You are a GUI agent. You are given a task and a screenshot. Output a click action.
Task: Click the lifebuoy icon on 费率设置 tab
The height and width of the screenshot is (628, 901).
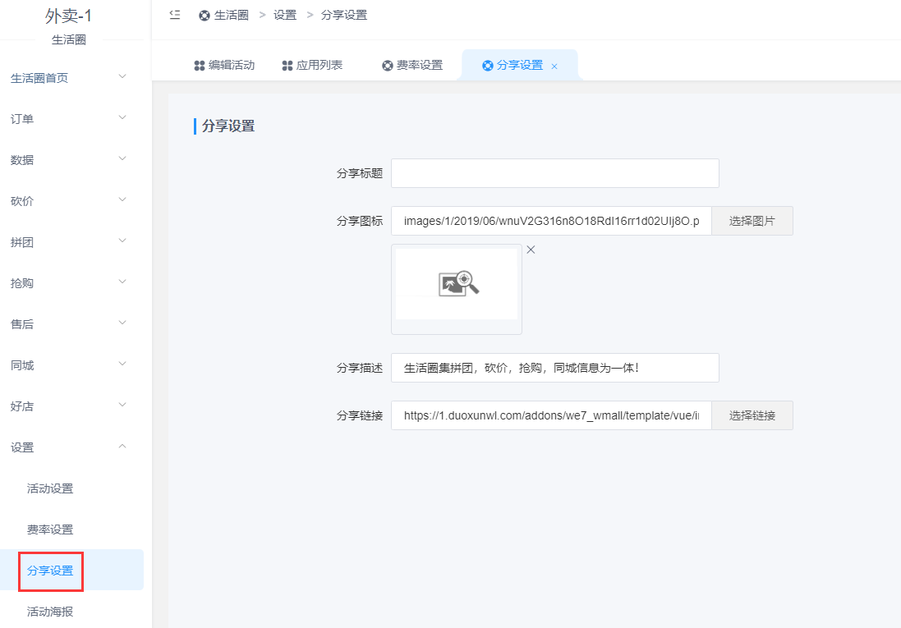pos(388,66)
